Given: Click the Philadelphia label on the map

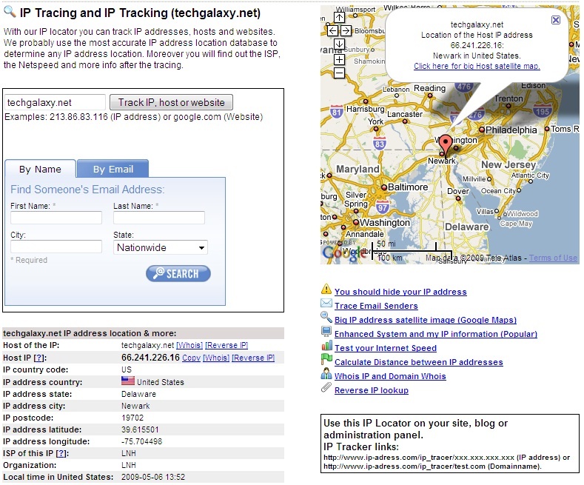Looking at the screenshot, I should click(x=511, y=130).
